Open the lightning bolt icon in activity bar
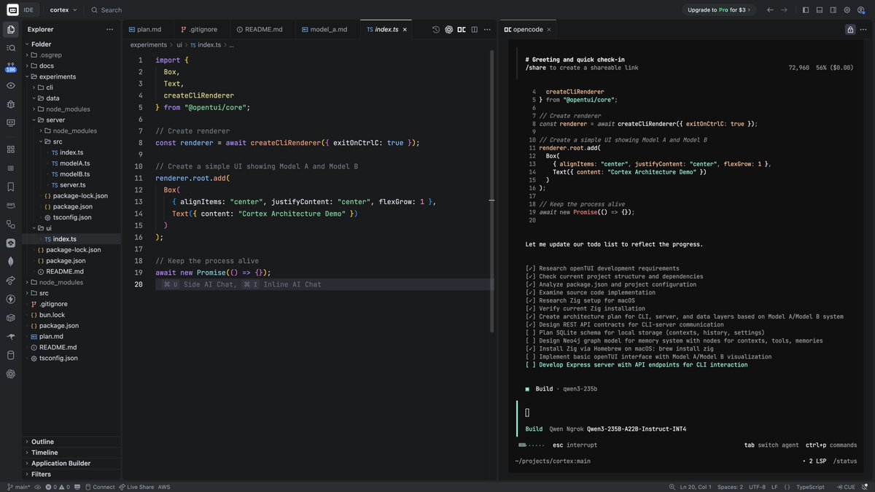Viewport: 875px width, 492px height. click(x=10, y=299)
